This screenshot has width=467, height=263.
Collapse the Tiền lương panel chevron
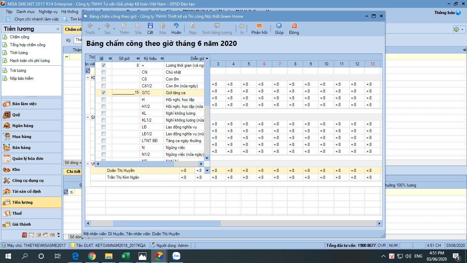pyautogui.click(x=58, y=29)
